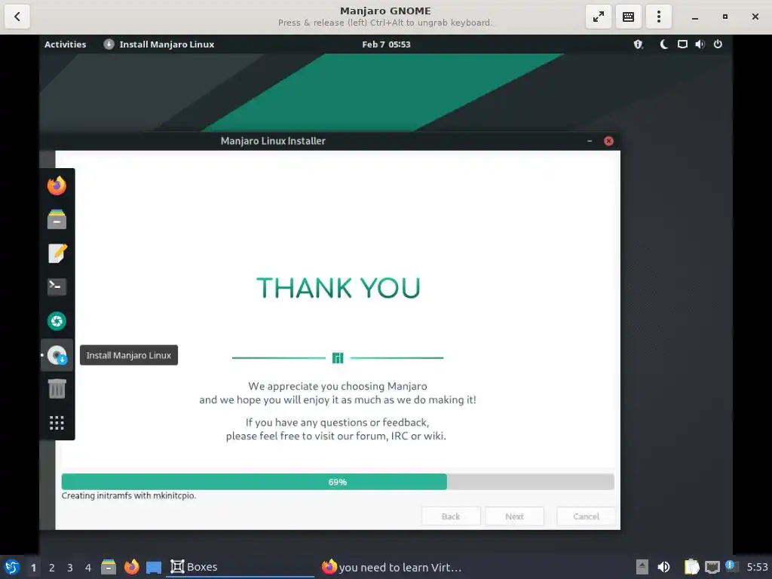Switch to workspace 2 on host panel

(52, 568)
